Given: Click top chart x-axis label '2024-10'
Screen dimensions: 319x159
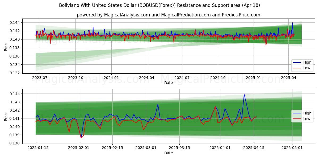Looking at the screenshot, I should [218, 78].
